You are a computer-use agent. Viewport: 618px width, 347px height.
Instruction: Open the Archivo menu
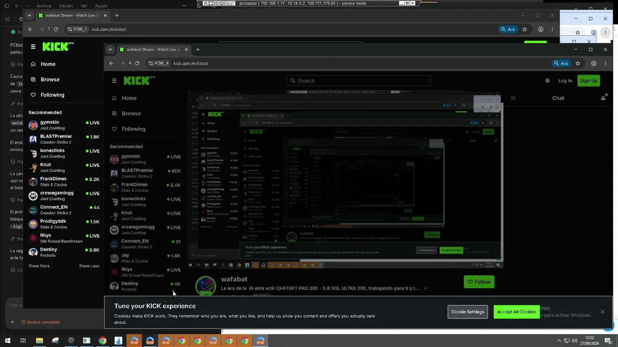(x=44, y=6)
